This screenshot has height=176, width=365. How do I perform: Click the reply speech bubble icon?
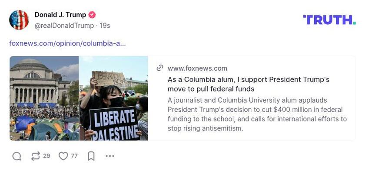17,156
